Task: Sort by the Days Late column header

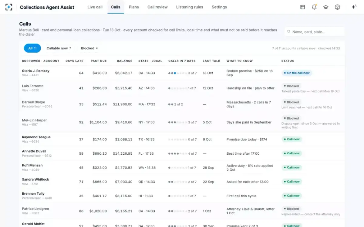Action: (x=74, y=61)
